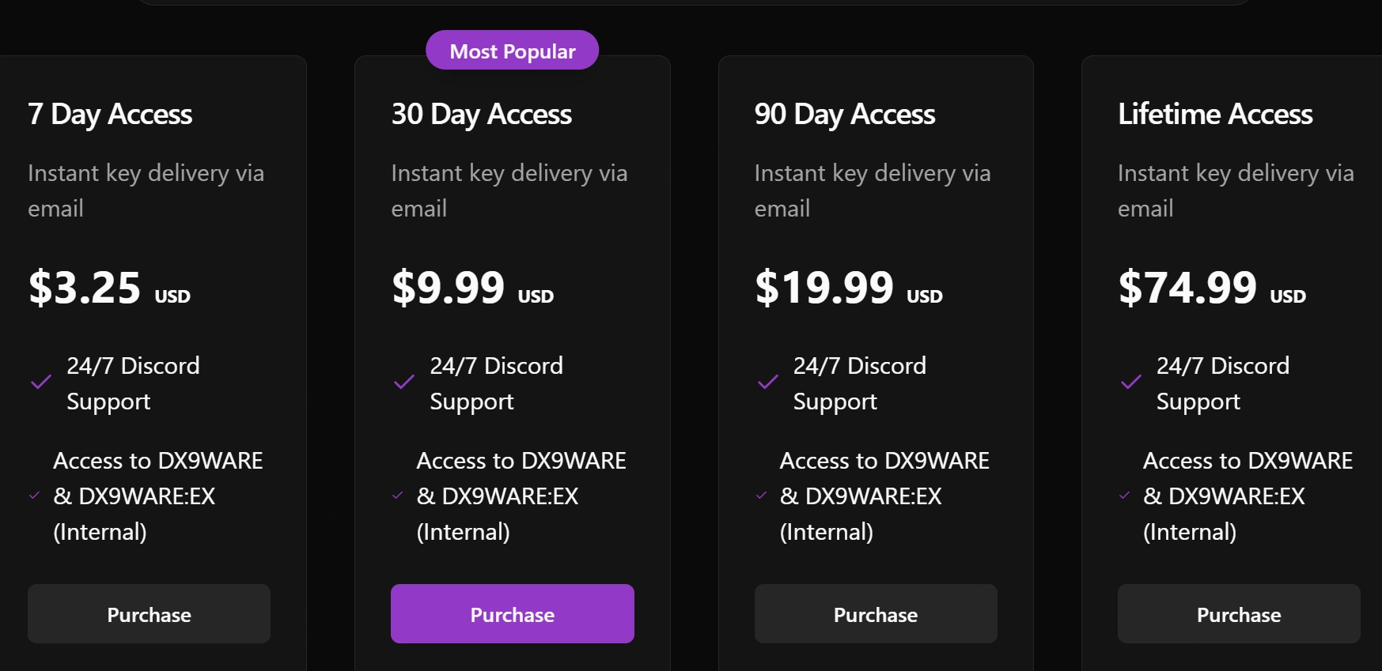Purchase the 30 Day Access plan
The height and width of the screenshot is (671, 1382).
pos(512,614)
